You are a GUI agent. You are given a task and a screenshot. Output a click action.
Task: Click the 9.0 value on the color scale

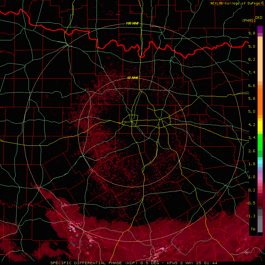(252, 46)
